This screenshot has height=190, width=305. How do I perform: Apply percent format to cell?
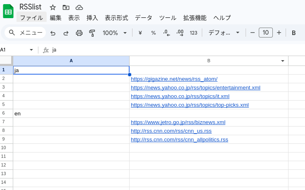point(153,33)
